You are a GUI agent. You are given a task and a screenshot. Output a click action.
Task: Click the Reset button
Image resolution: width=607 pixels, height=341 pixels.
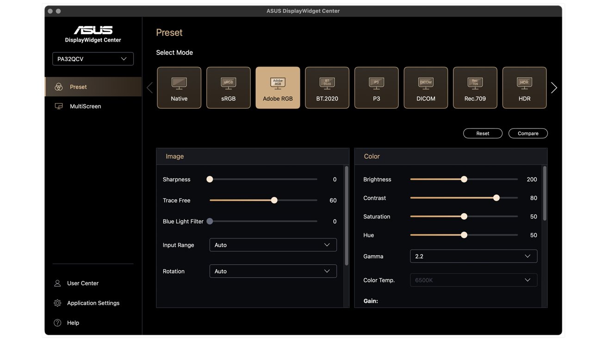tap(483, 134)
